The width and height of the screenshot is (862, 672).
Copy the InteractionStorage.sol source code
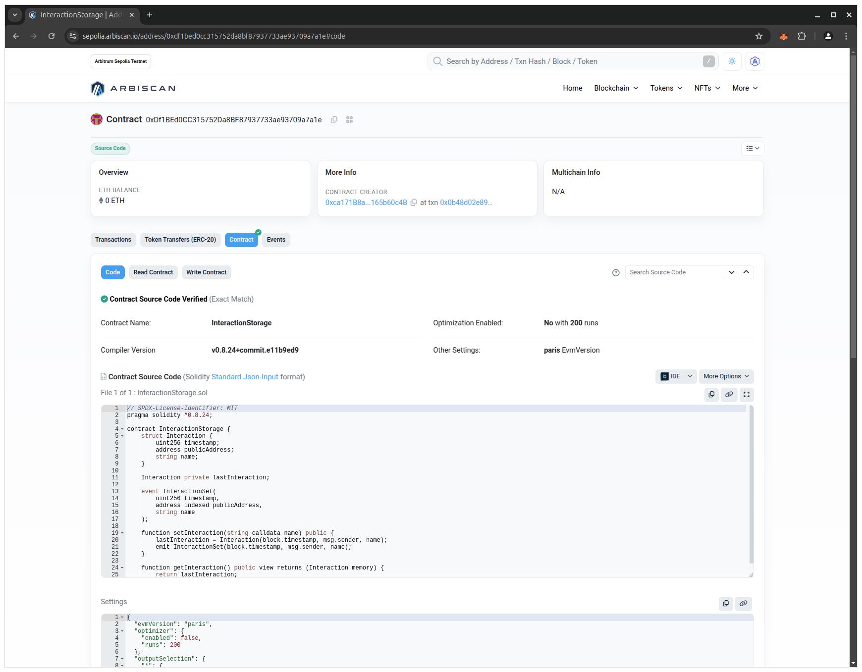point(711,395)
